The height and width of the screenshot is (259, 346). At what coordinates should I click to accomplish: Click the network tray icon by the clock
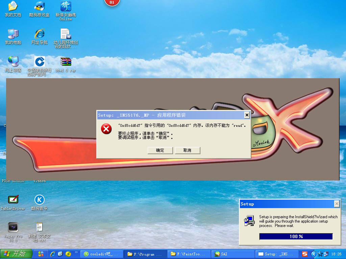[326, 254]
